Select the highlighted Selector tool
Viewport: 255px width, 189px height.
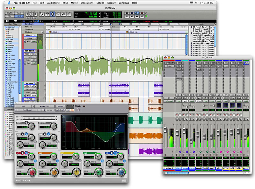click(53, 14)
